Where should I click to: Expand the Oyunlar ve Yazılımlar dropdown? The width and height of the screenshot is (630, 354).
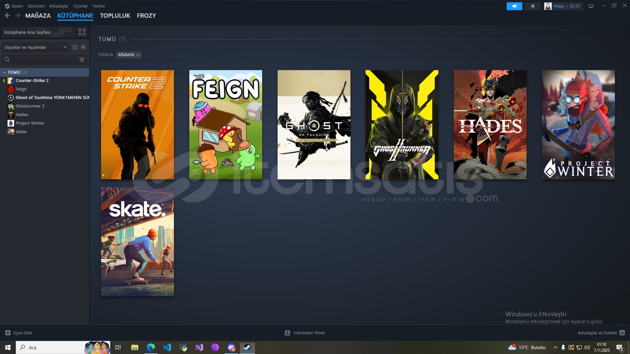(35, 47)
